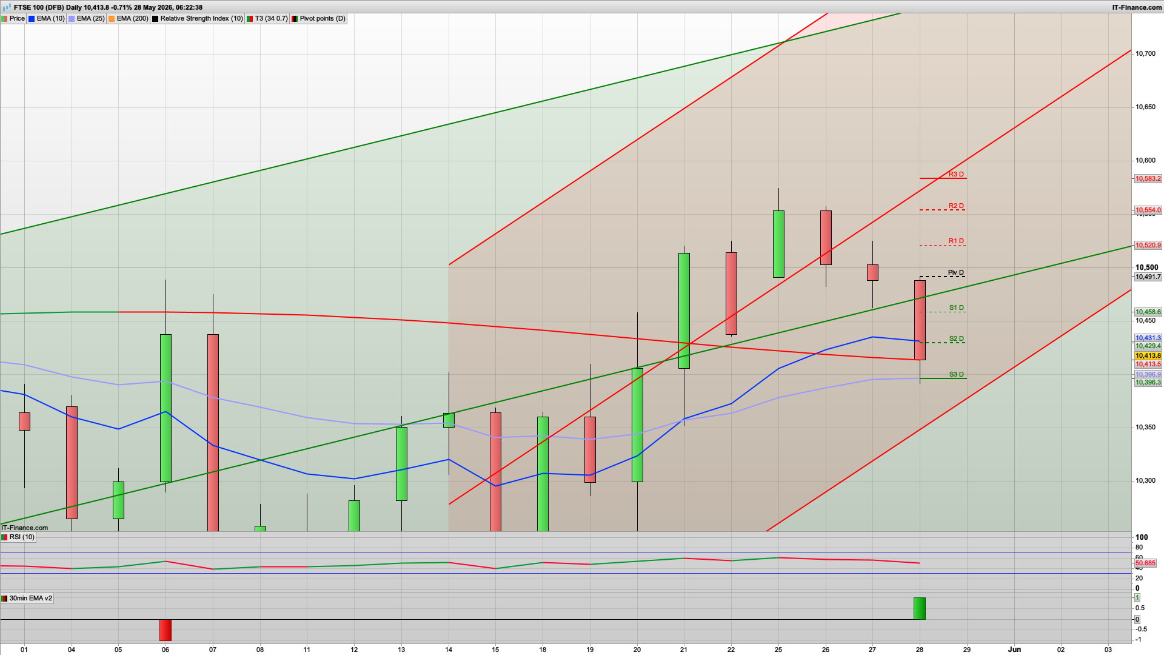Click the 29 date axis label
Image resolution: width=1164 pixels, height=655 pixels.
click(x=967, y=650)
